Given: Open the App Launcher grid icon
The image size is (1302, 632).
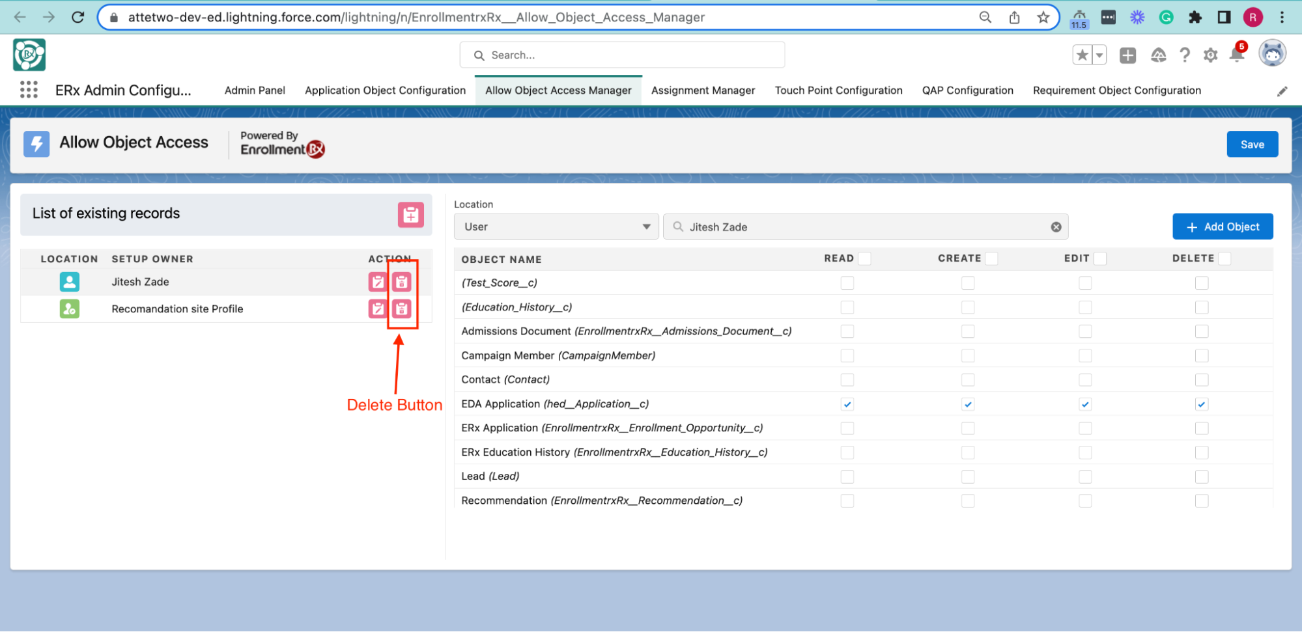Looking at the screenshot, I should tap(29, 90).
